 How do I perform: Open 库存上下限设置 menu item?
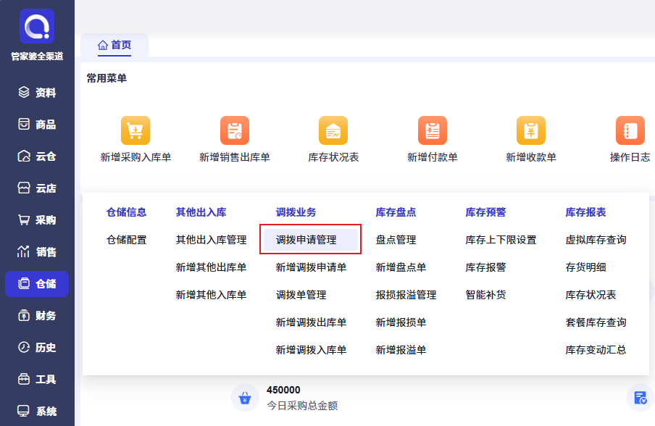[501, 240]
